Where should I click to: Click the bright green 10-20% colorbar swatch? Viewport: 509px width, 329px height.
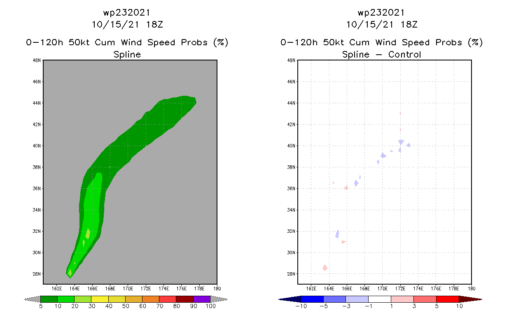[x=66, y=299]
